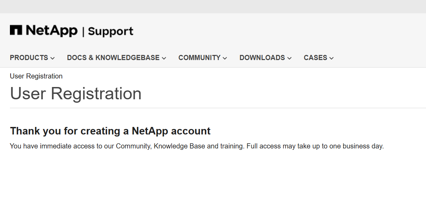Image resolution: width=426 pixels, height=216 pixels.
Task: Expand the chevron arrow next to COMMUNITY
Action: (225, 58)
